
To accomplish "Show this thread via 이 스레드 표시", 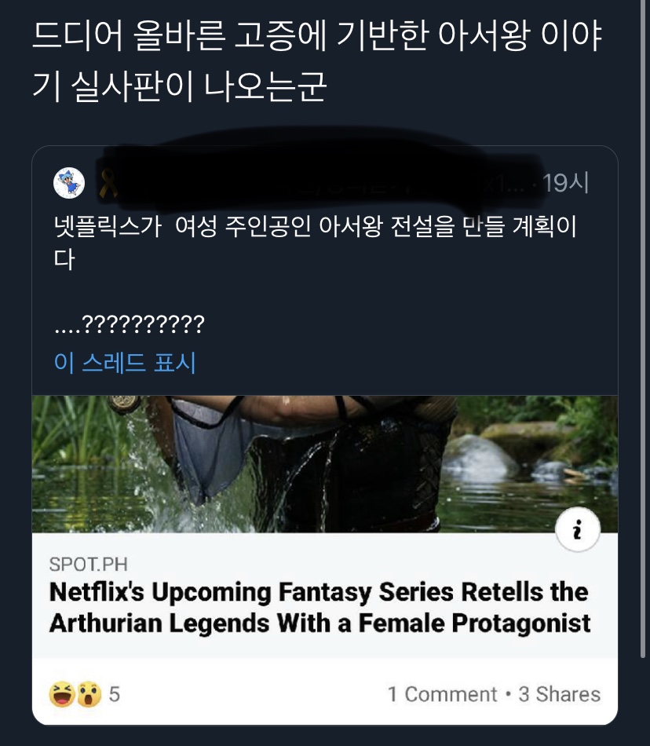I will tap(125, 363).
